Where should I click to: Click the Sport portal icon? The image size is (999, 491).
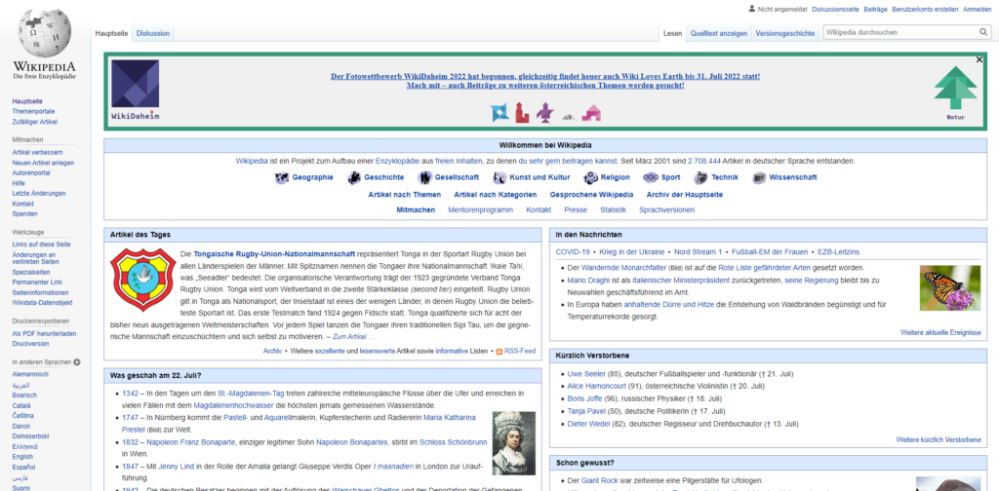click(651, 178)
